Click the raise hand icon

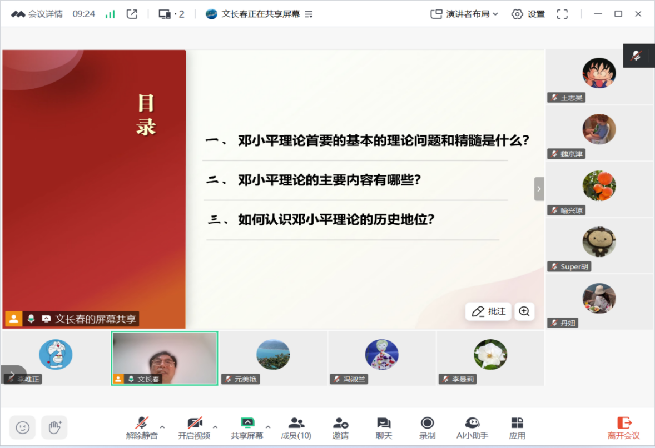point(54,427)
